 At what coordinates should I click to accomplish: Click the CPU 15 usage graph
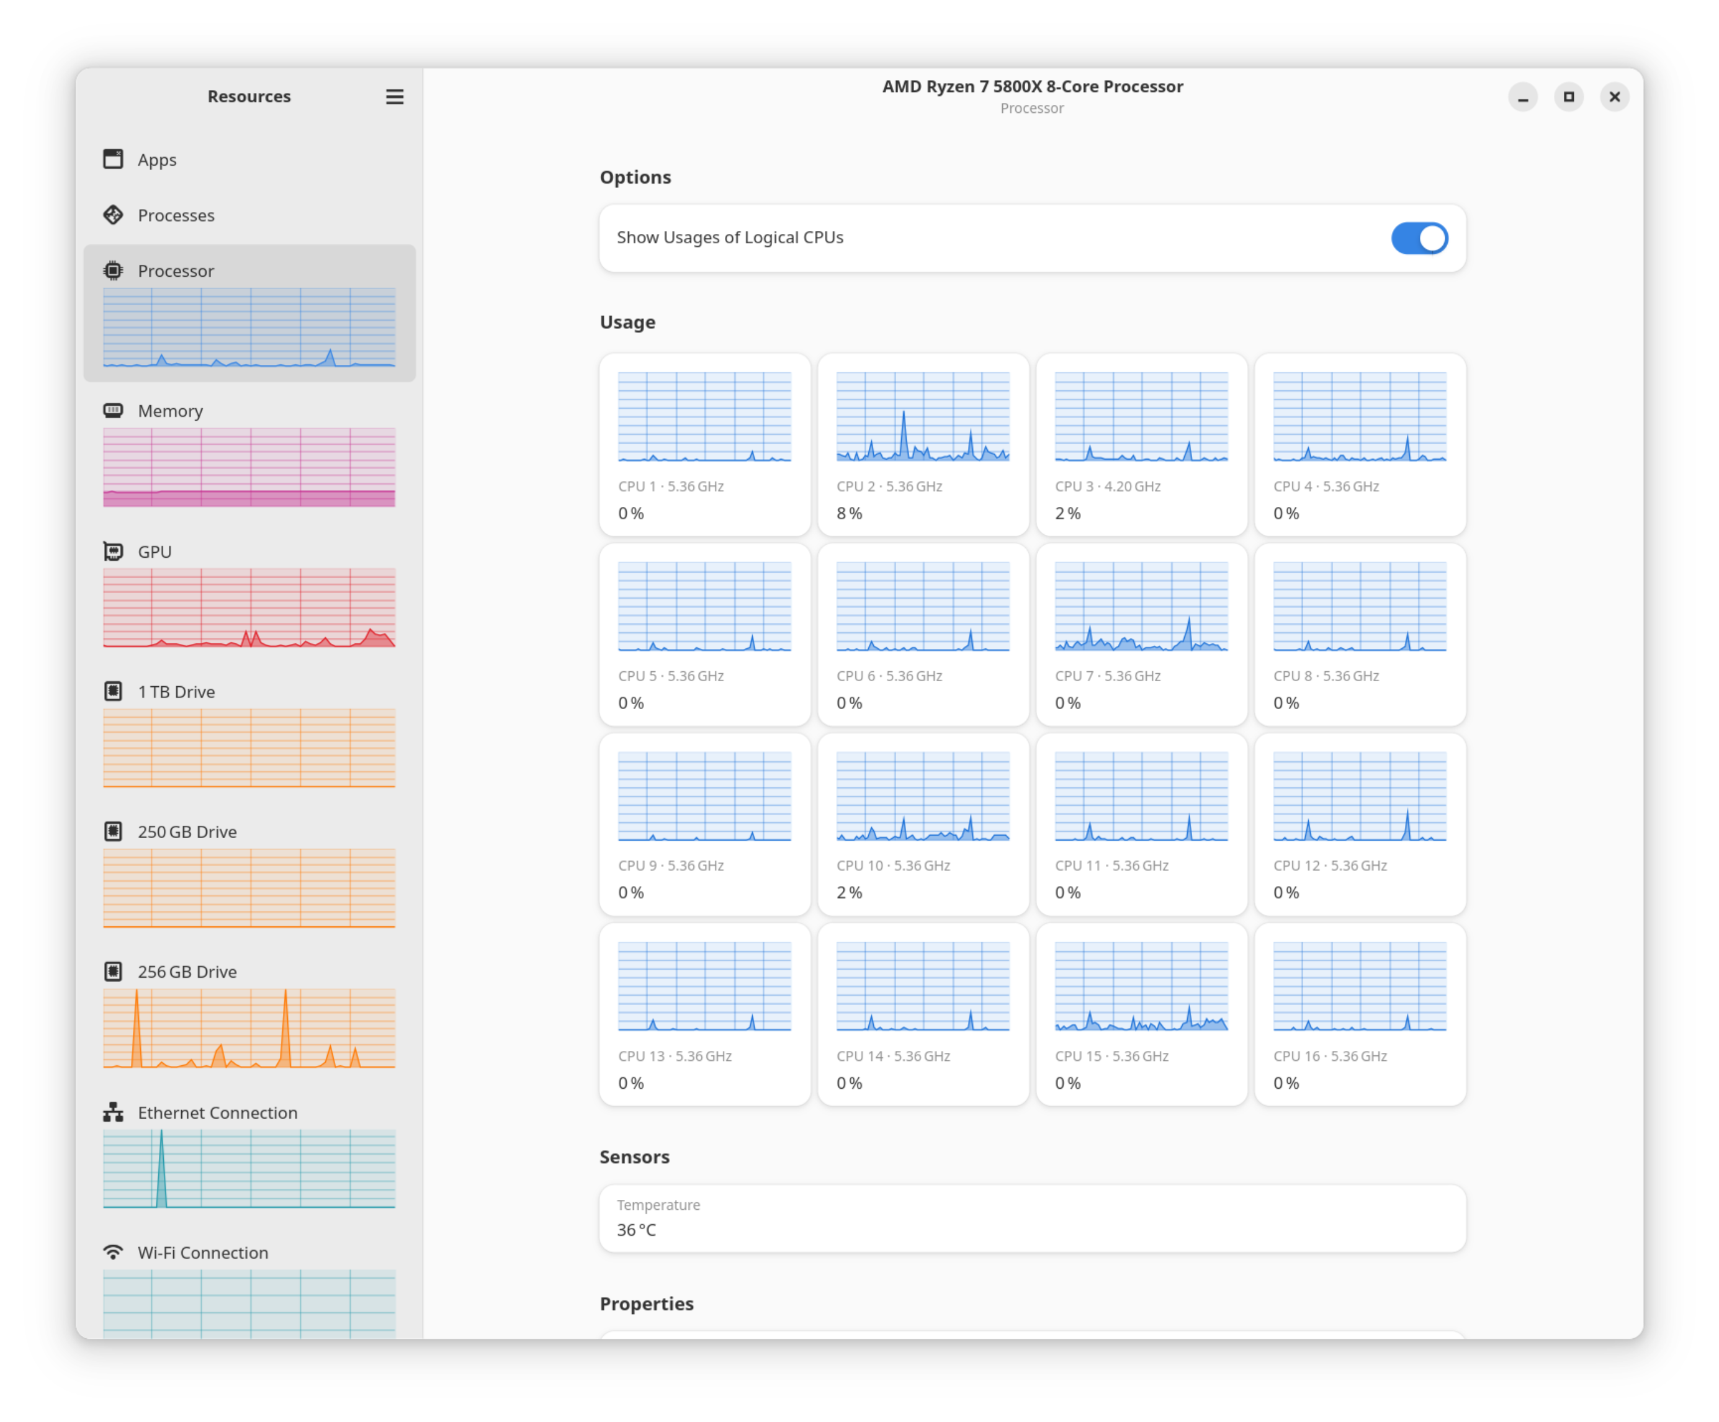point(1141,986)
